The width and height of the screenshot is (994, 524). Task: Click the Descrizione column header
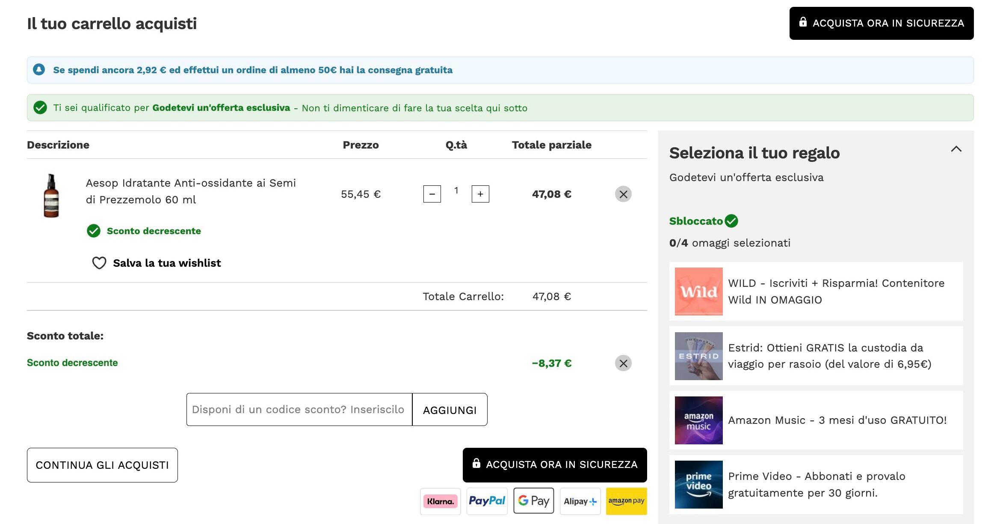click(58, 145)
